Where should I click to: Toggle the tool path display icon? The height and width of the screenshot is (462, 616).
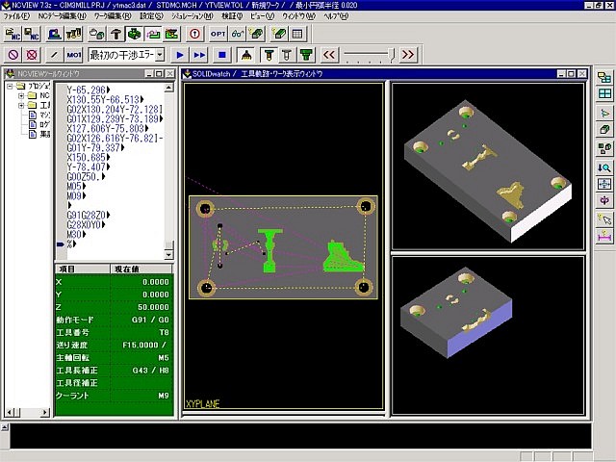(x=153, y=35)
